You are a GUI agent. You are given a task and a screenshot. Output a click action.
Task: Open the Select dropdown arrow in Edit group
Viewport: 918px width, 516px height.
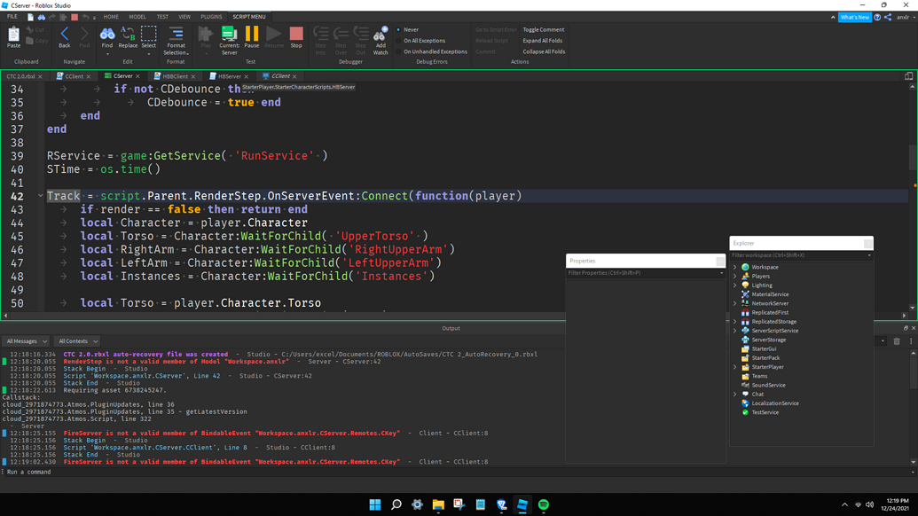click(x=149, y=54)
